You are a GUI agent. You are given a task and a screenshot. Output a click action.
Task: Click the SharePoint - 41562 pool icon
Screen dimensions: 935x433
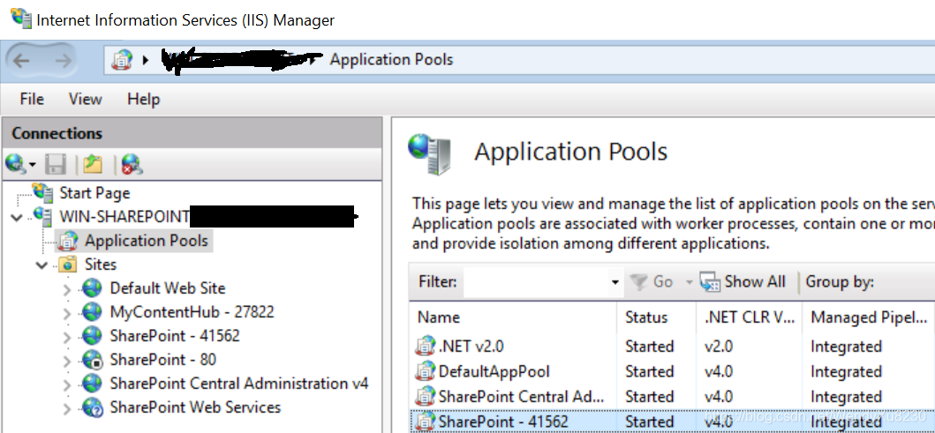pos(425,422)
